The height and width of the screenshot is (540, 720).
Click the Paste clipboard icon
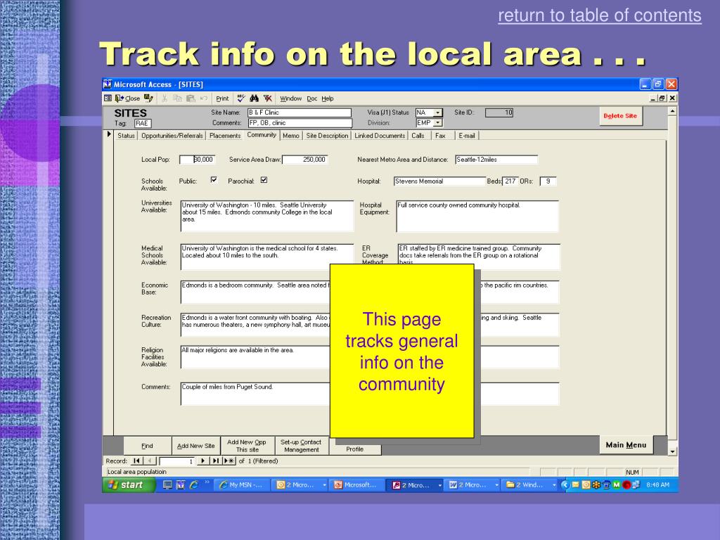coord(191,98)
